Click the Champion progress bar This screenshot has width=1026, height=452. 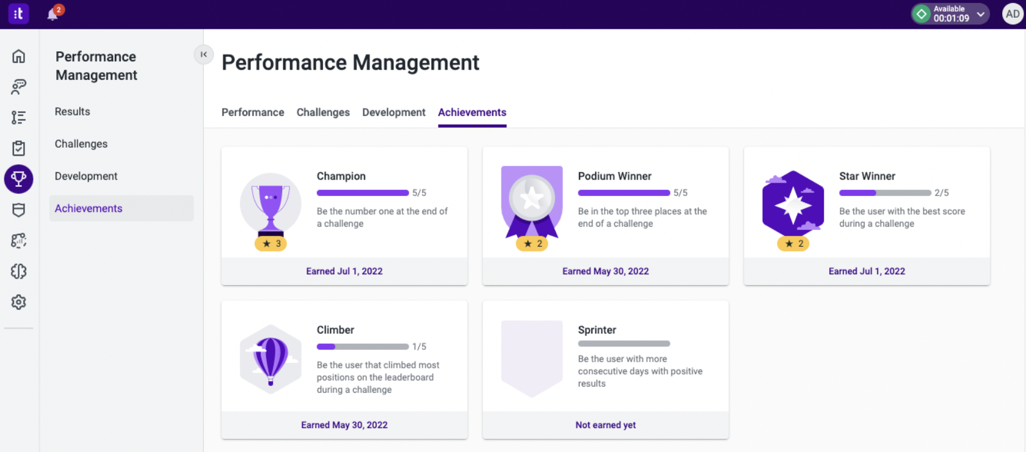363,193
